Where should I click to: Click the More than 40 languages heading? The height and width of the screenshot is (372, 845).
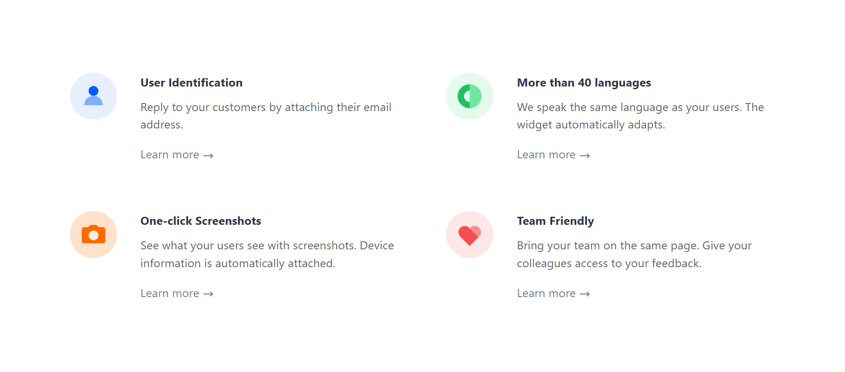[584, 83]
